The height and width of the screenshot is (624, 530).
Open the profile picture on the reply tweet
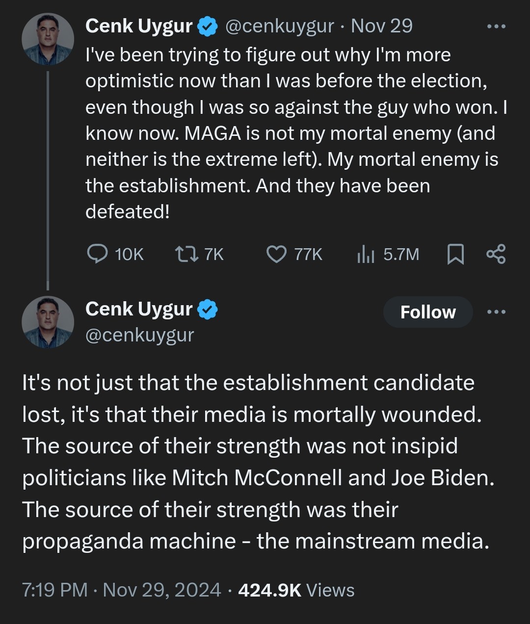pyautogui.click(x=48, y=322)
